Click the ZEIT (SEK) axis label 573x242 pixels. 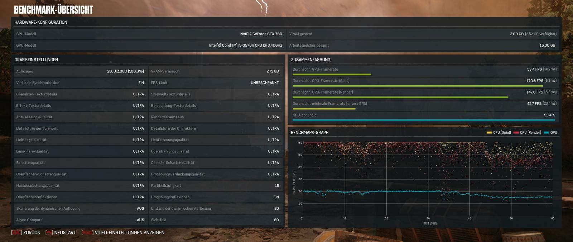point(430,224)
